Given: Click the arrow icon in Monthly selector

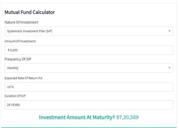Looking at the screenshot, I should (x=169, y=68).
